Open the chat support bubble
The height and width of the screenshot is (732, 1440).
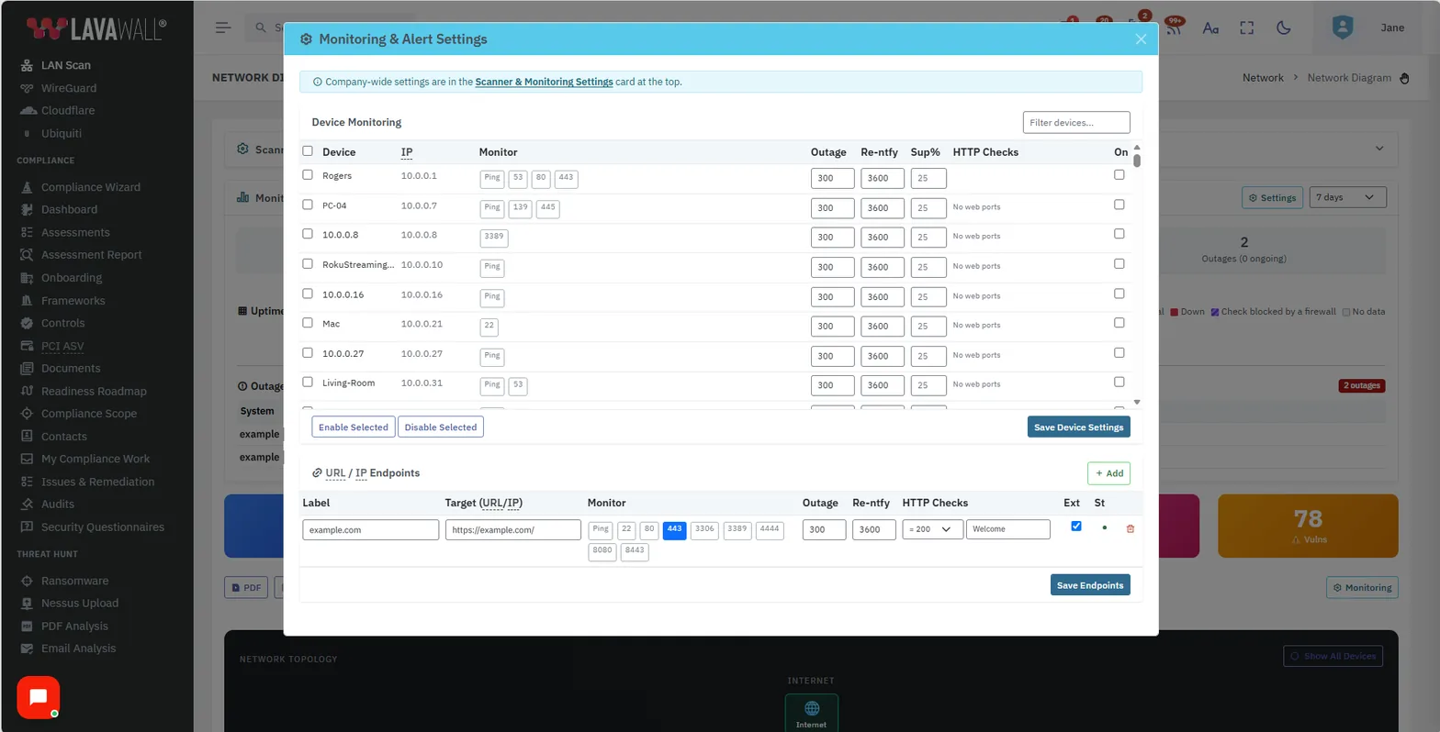point(38,697)
